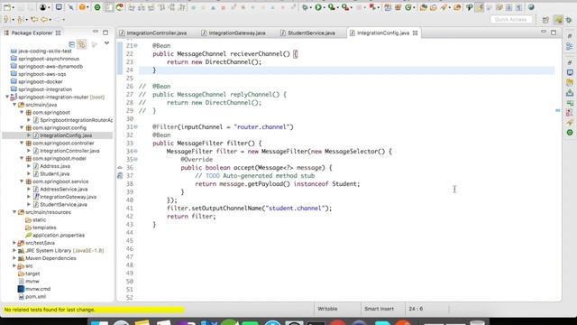
Task: Open the Run button dropdown arrow
Action: coord(324,7)
